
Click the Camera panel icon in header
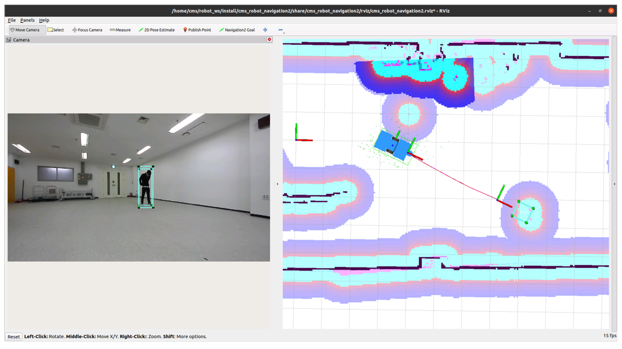[9, 40]
